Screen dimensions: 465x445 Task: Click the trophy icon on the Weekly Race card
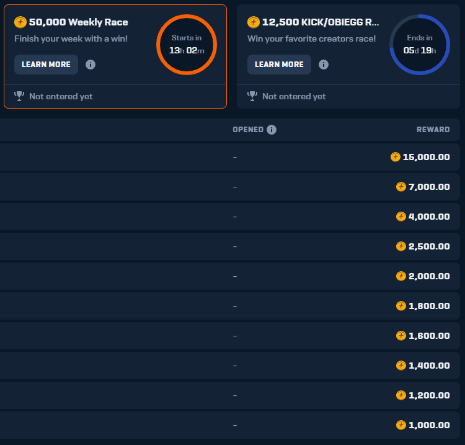19,96
